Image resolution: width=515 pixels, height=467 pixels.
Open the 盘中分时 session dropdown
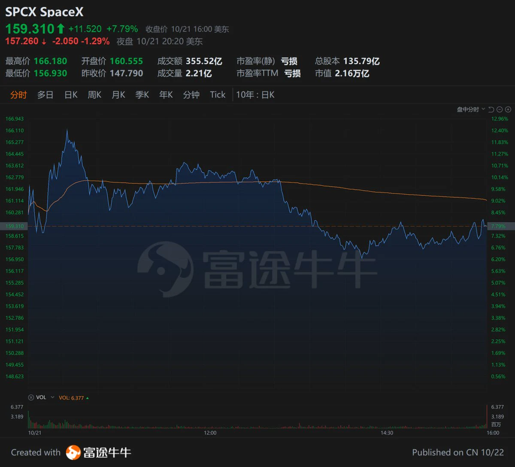point(471,109)
